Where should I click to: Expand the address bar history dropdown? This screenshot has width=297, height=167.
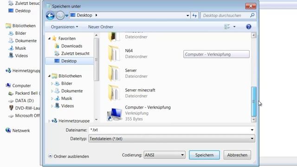click(x=187, y=15)
